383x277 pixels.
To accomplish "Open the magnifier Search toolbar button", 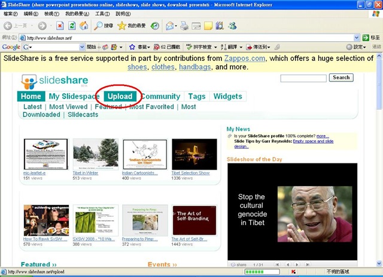I will 104,26.
